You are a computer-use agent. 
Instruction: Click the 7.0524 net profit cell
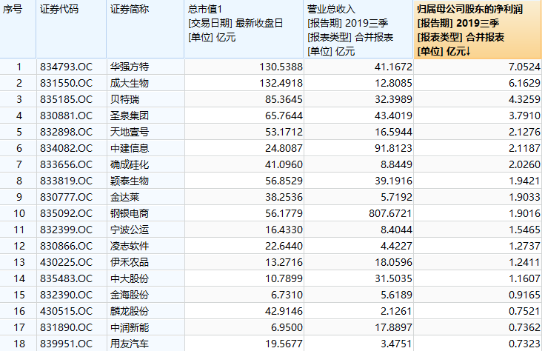click(524, 67)
